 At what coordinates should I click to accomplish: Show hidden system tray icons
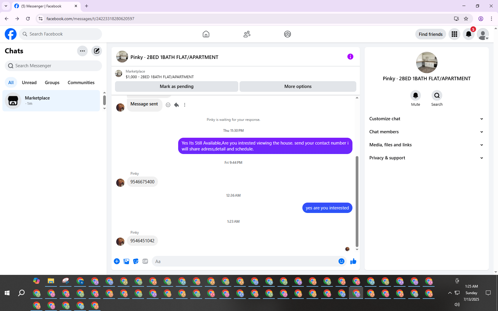coord(450,293)
